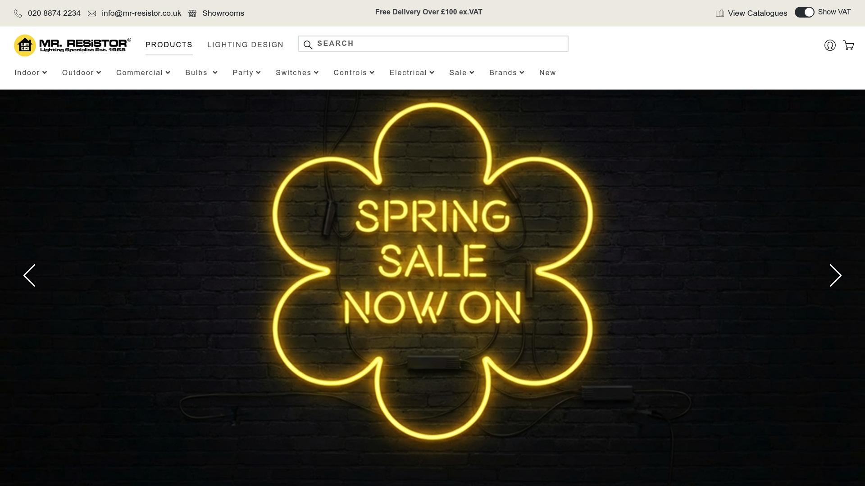Click the search magnifier icon
Image resolution: width=865 pixels, height=486 pixels.
click(x=308, y=45)
